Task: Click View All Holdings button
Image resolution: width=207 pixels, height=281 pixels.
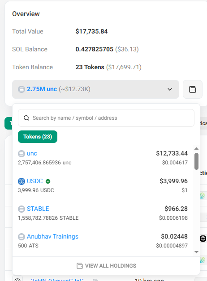Action: pos(106,266)
